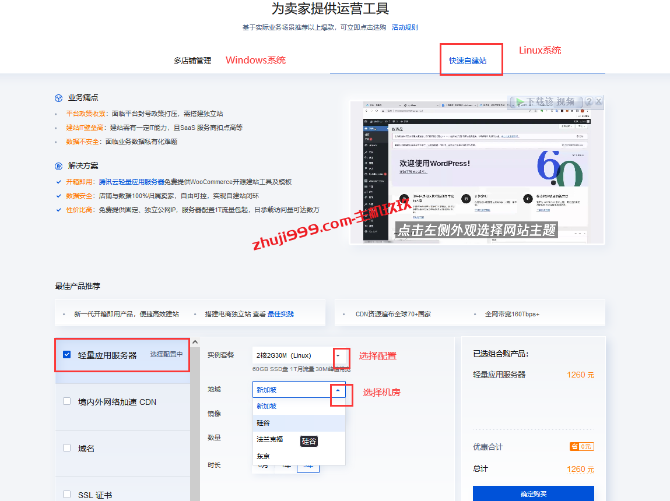Click the 下载该视频 overlay button
Viewport: 670px width, 501px height.
tap(546, 101)
